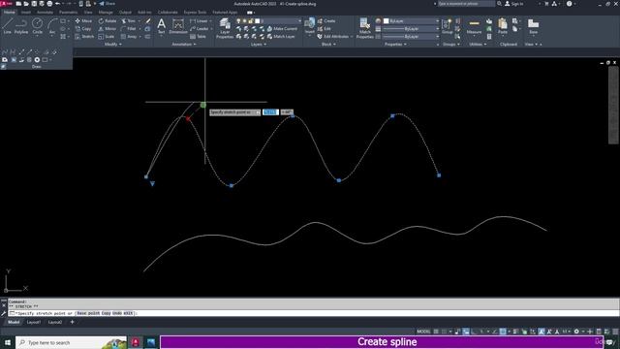The width and height of the screenshot is (620, 349).
Task: Click the Stretch tool
Action: [84, 37]
